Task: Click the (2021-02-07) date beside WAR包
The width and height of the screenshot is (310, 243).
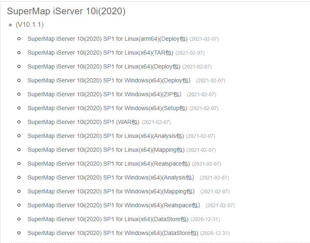Action: click(156, 122)
